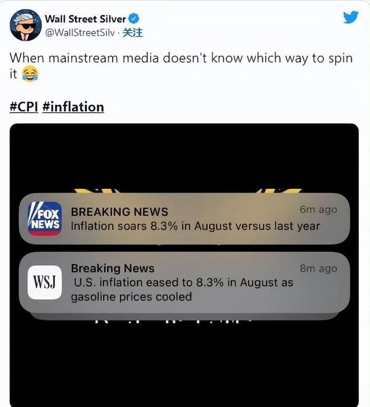The image size is (370, 407).
Task: Click the '6m ago' notification timestamp
Action: click(318, 209)
